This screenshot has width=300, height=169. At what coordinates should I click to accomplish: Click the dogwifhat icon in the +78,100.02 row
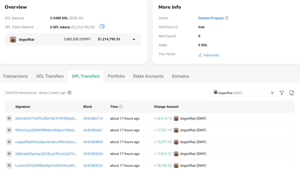(176, 166)
